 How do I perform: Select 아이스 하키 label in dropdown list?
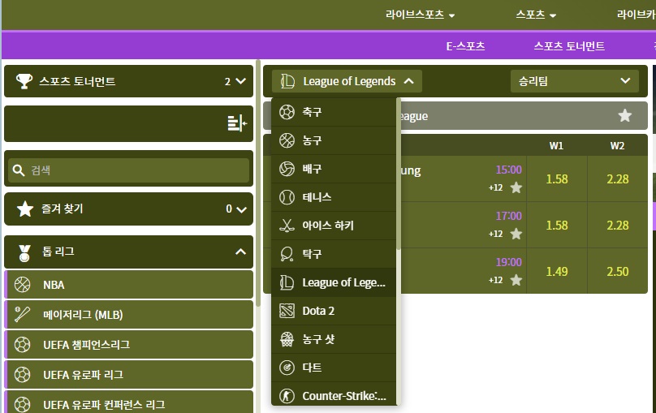click(328, 226)
